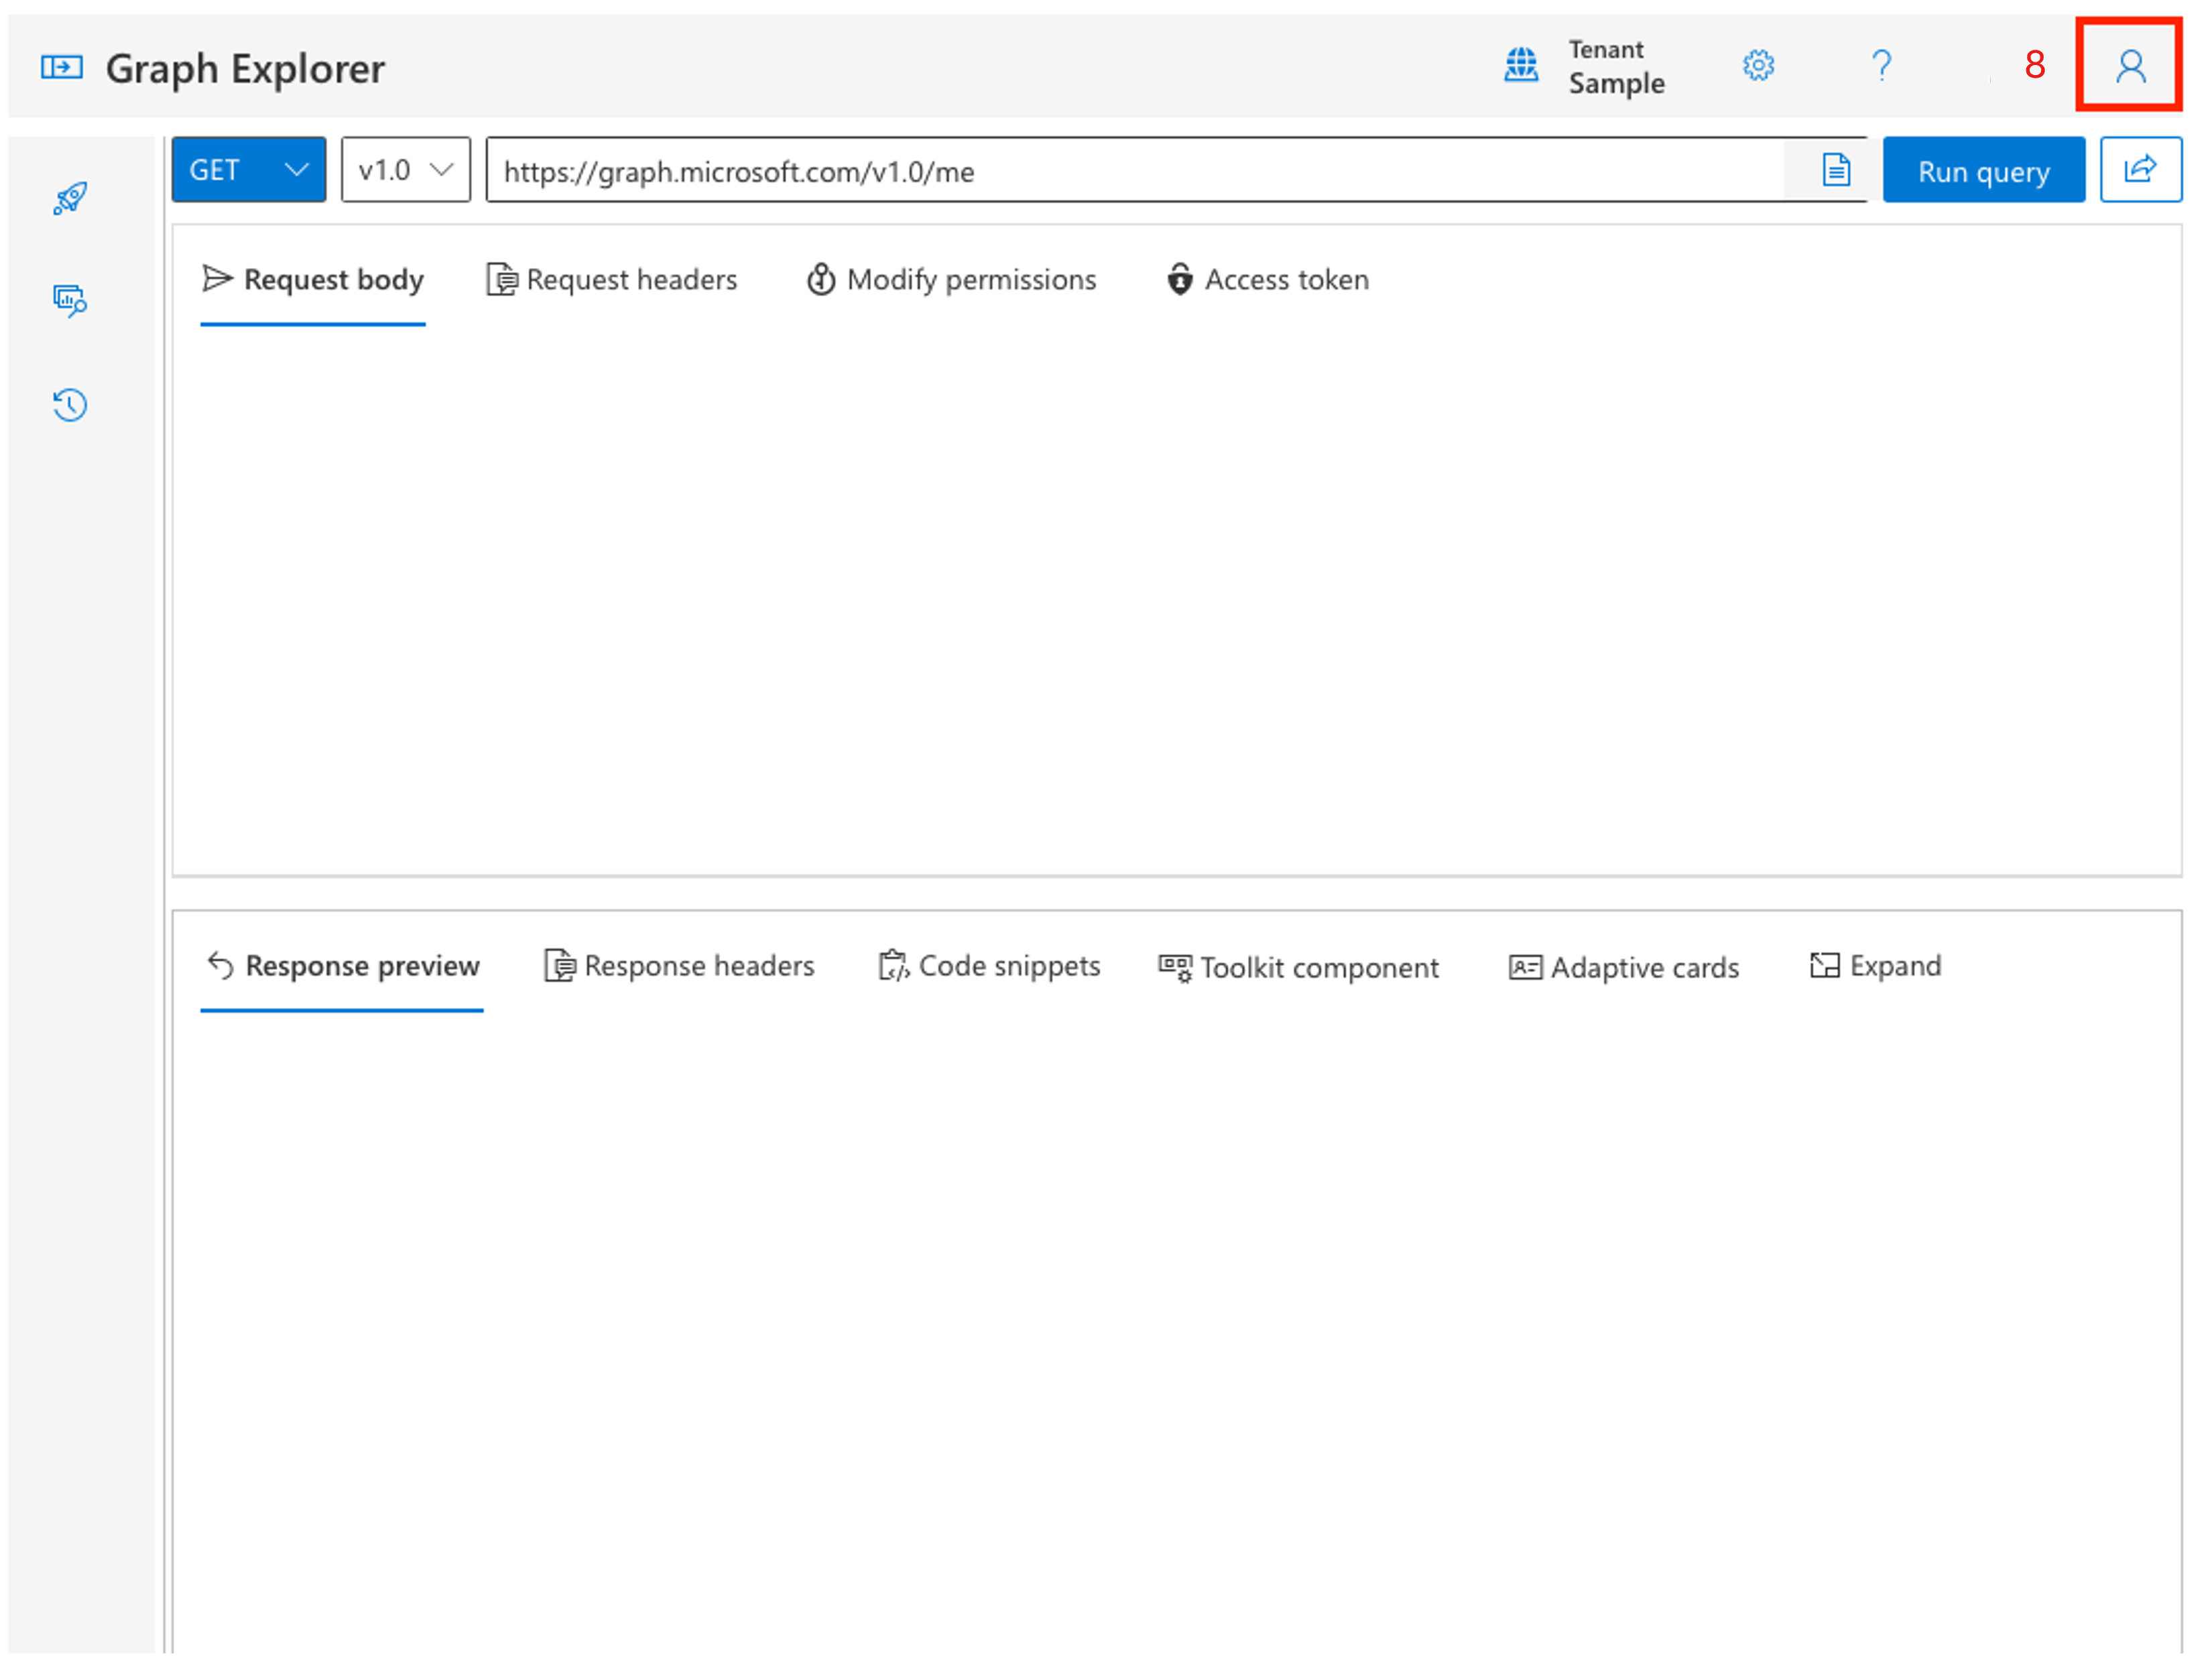
Task: Click the Tenant globe icon
Action: tap(1521, 66)
